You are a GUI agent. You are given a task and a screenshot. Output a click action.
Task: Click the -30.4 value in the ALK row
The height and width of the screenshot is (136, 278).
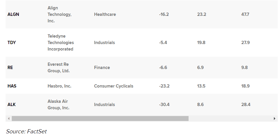coord(164,105)
